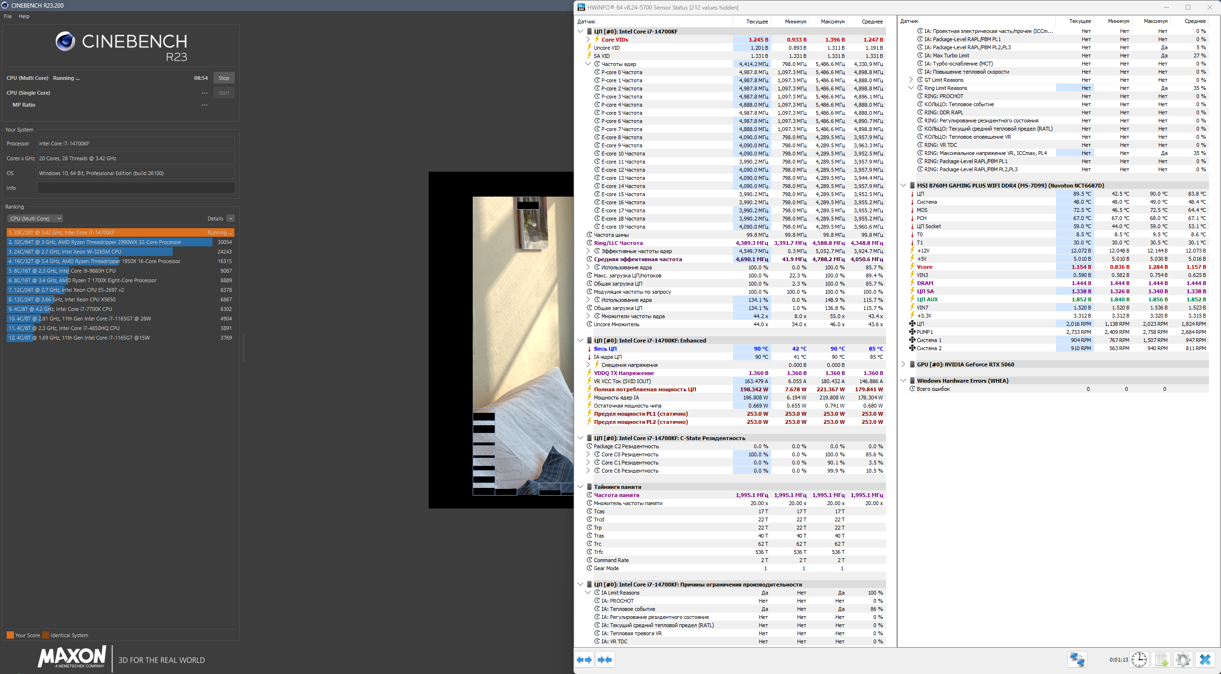The height and width of the screenshot is (674, 1221).
Task: Open the CPU (Multi Core) ranking dropdown
Action: [x=35, y=219]
